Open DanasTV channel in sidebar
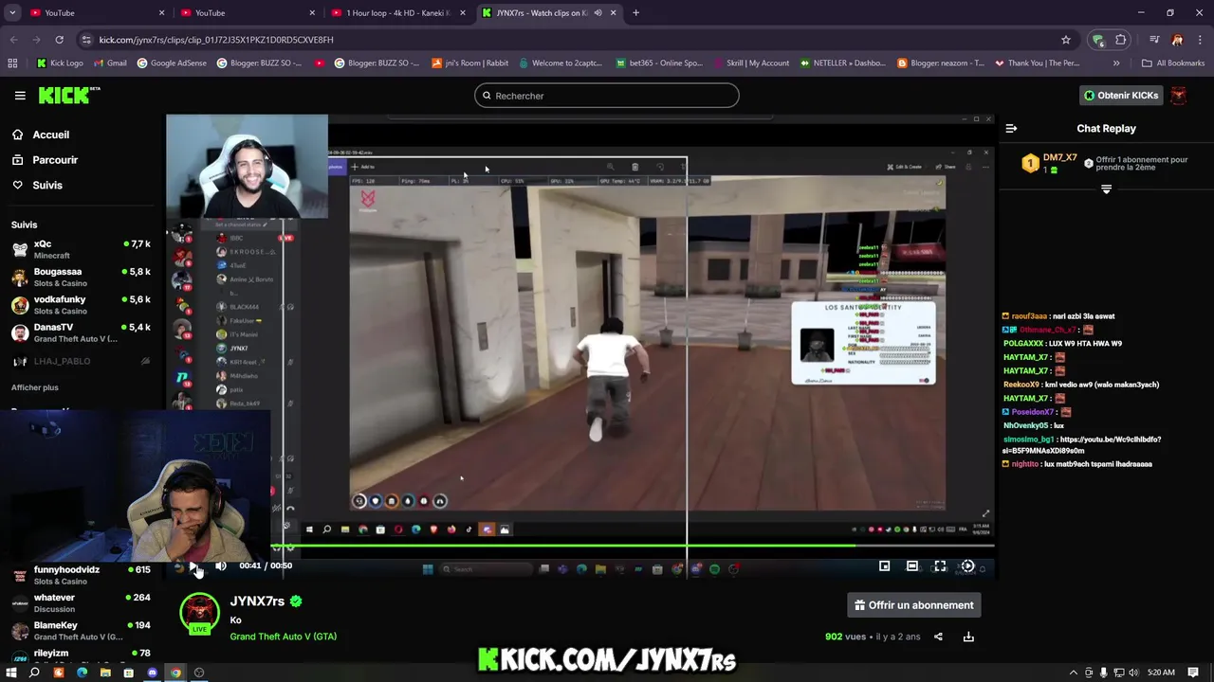 (x=81, y=332)
